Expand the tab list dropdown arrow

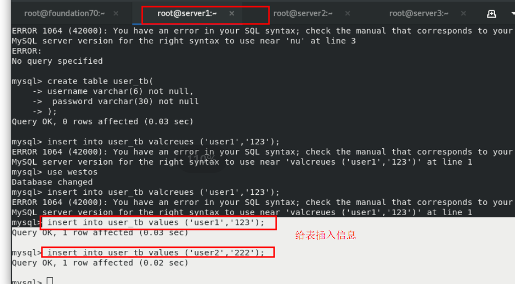513,14
